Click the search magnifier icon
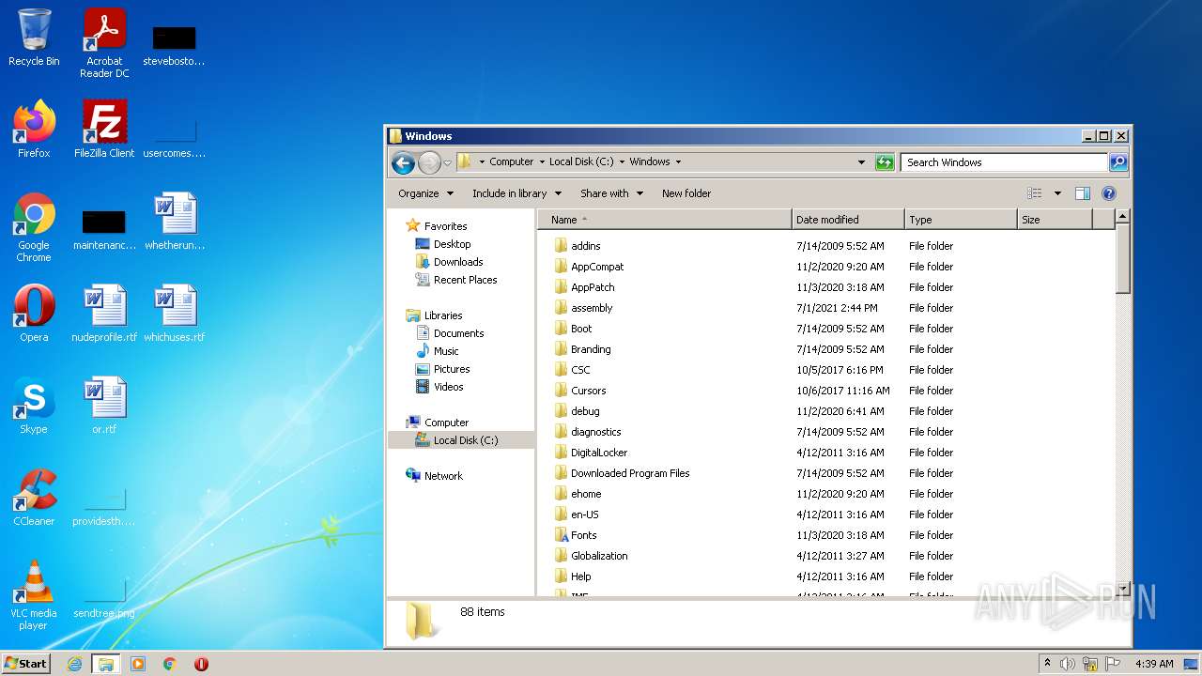The width and height of the screenshot is (1202, 676). click(1117, 162)
